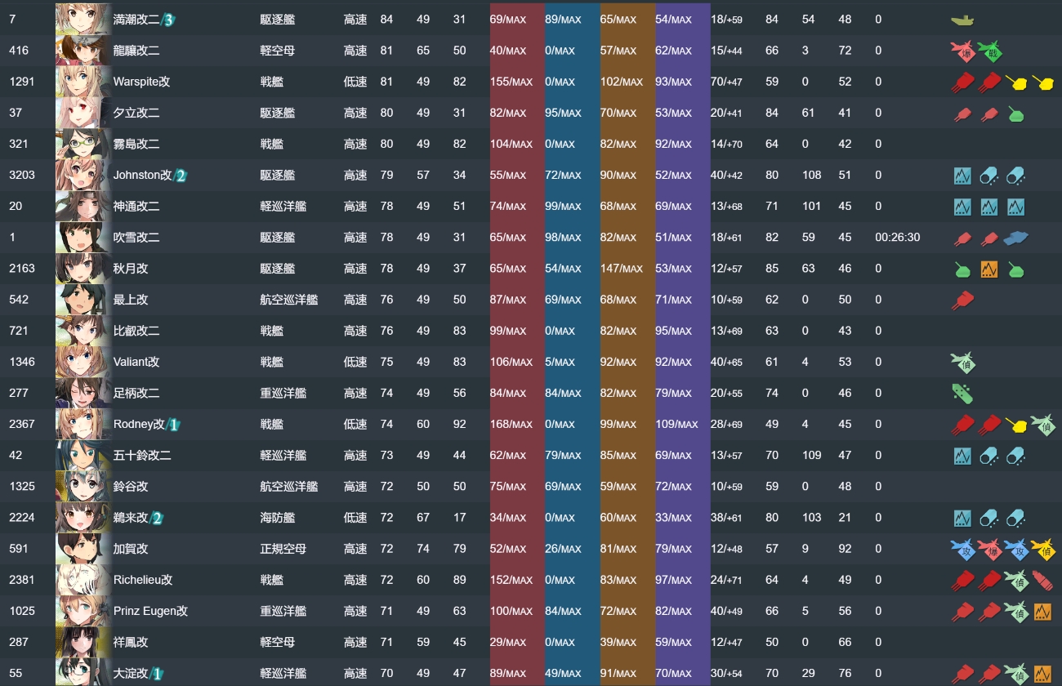Click Warspite改's ship portrait thumbnail
This screenshot has width=1062, height=686.
83,82
